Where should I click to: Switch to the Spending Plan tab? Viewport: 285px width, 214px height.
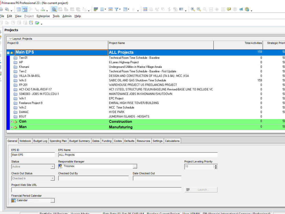(x=58, y=141)
